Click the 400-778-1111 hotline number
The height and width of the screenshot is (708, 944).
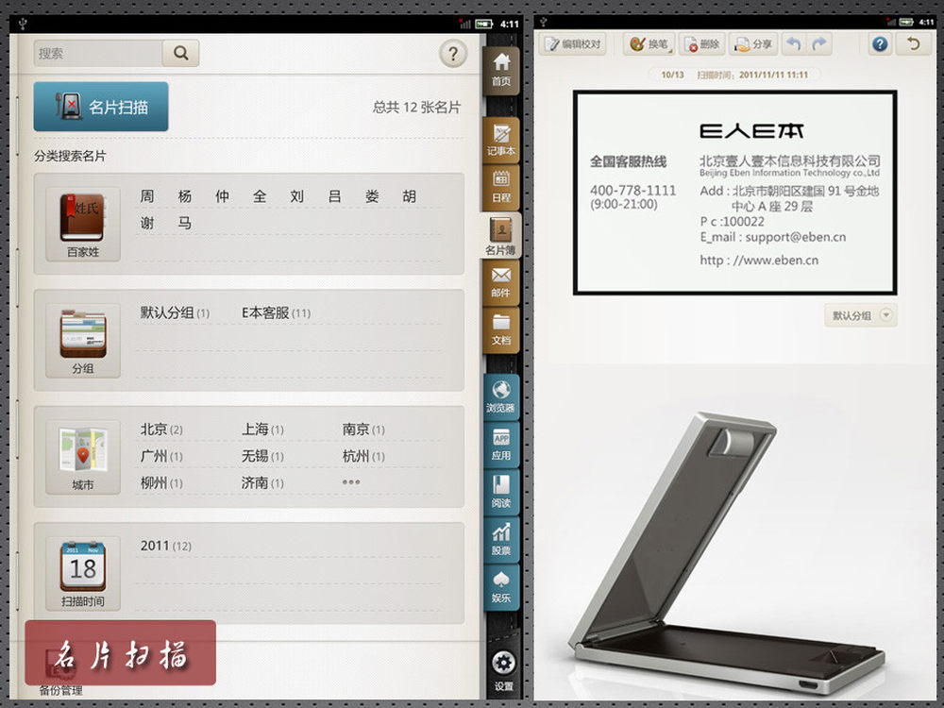coord(632,191)
